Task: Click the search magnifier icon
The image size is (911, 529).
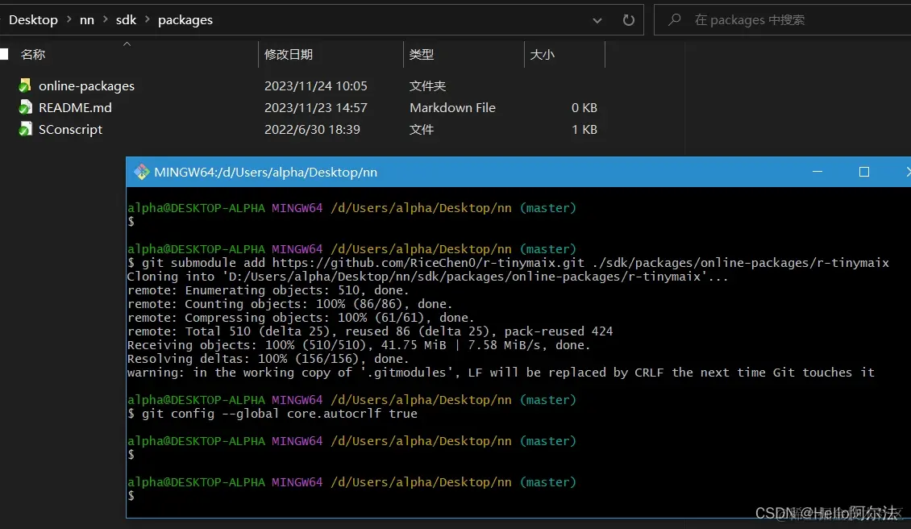Action: 674,20
